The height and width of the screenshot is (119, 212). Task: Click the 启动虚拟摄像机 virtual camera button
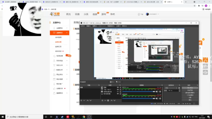190,93
